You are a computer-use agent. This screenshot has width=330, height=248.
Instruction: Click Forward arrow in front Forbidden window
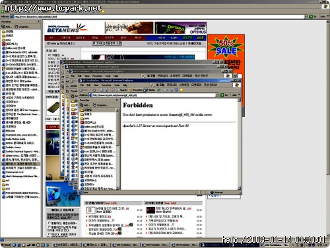[94, 90]
